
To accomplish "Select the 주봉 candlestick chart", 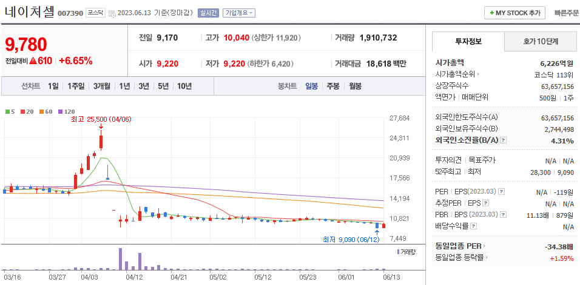I will [x=333, y=87].
